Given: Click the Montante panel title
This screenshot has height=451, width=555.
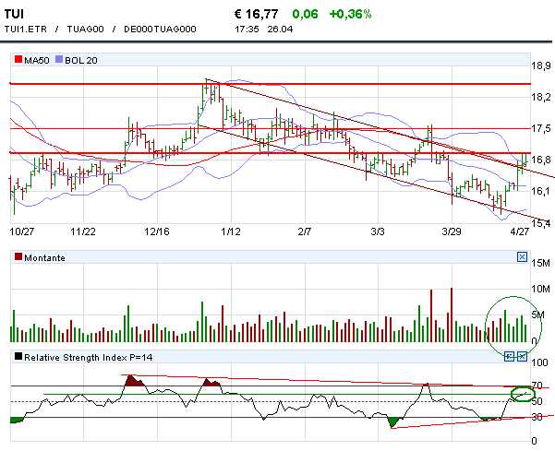Looking at the screenshot, I should click(44, 258).
